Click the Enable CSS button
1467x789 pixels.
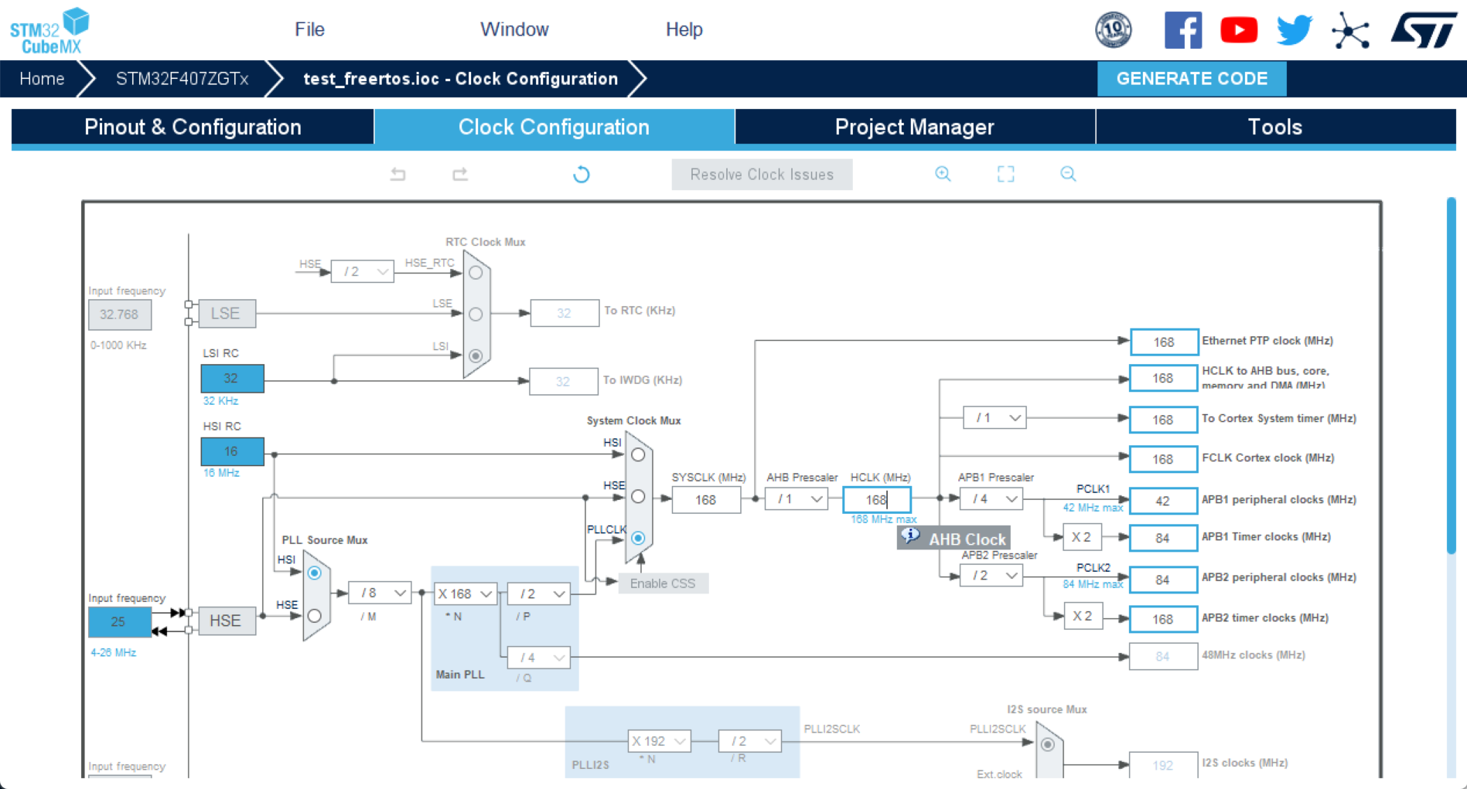pyautogui.click(x=663, y=583)
